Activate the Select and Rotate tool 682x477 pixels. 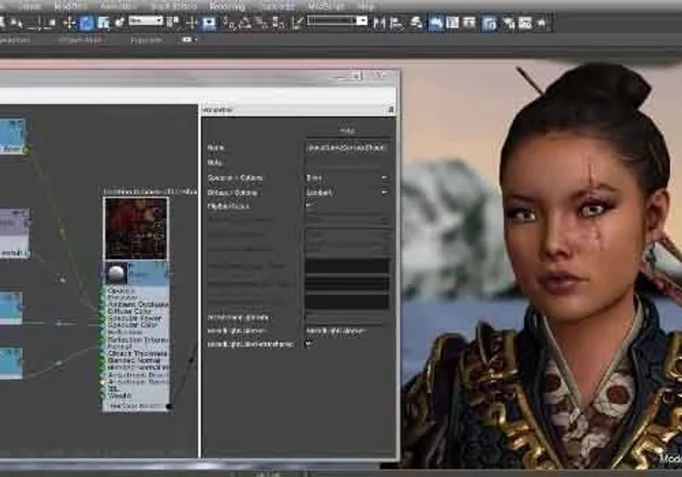[x=86, y=23]
